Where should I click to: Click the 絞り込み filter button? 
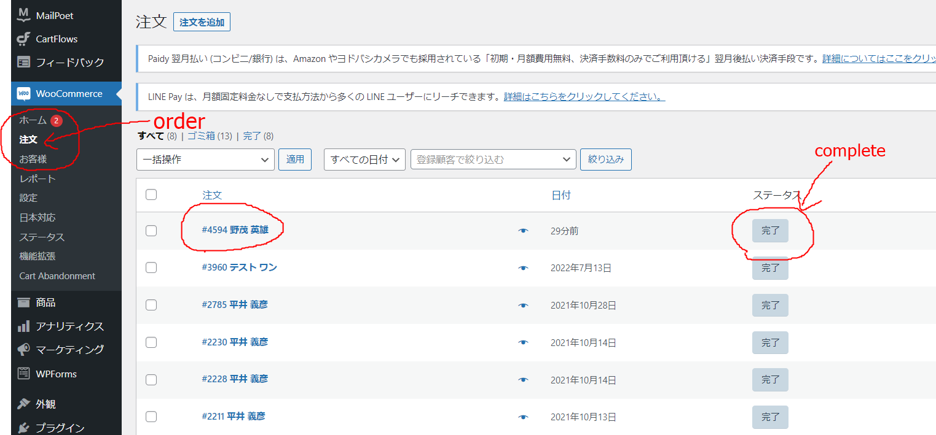pos(606,160)
